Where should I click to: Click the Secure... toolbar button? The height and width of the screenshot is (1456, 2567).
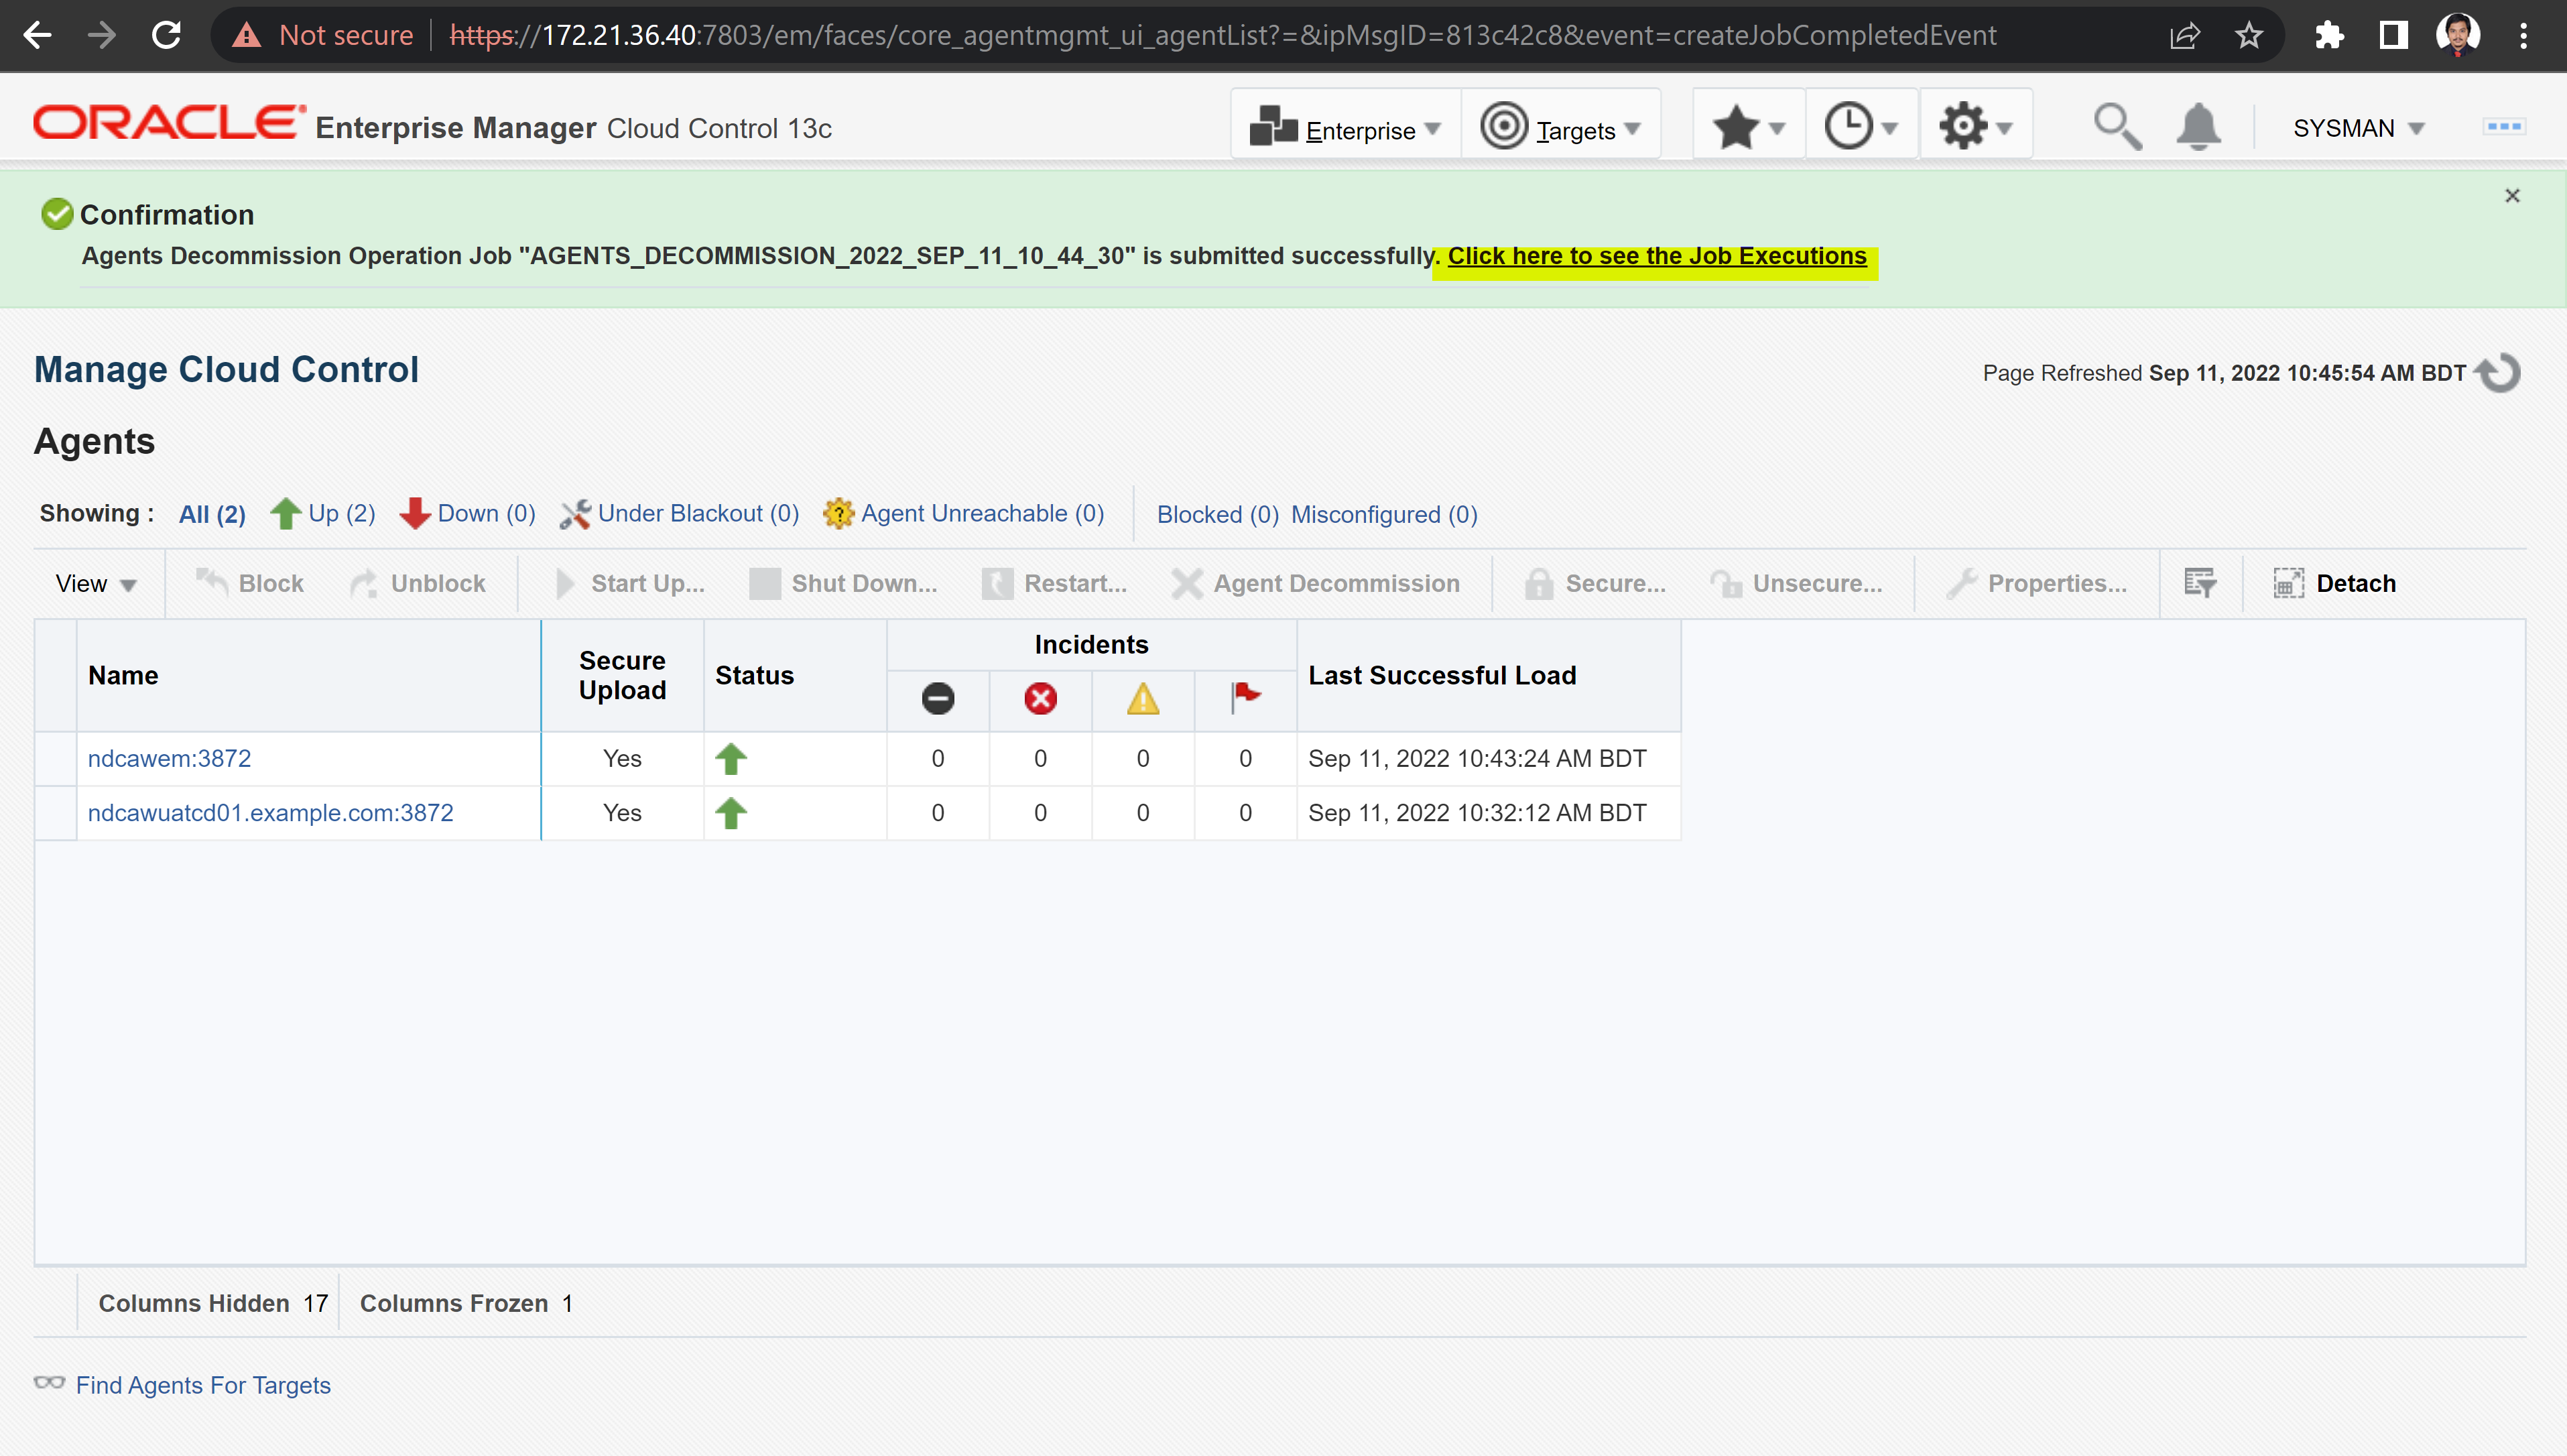click(x=1595, y=584)
